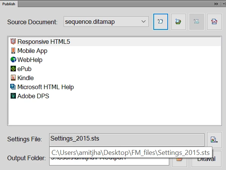
Task: Click the green stacked pages toolbar icon
Action: pos(178,22)
